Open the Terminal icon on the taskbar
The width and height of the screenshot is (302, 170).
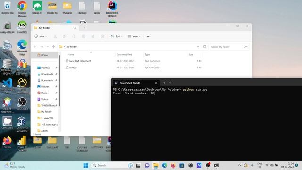tap(216, 165)
